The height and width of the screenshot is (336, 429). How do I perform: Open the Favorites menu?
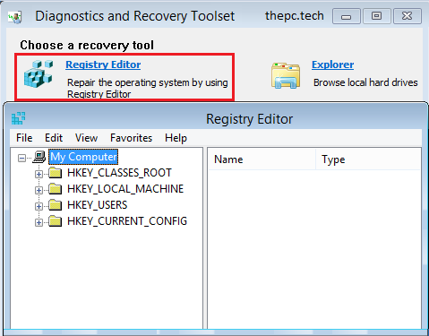coord(131,138)
